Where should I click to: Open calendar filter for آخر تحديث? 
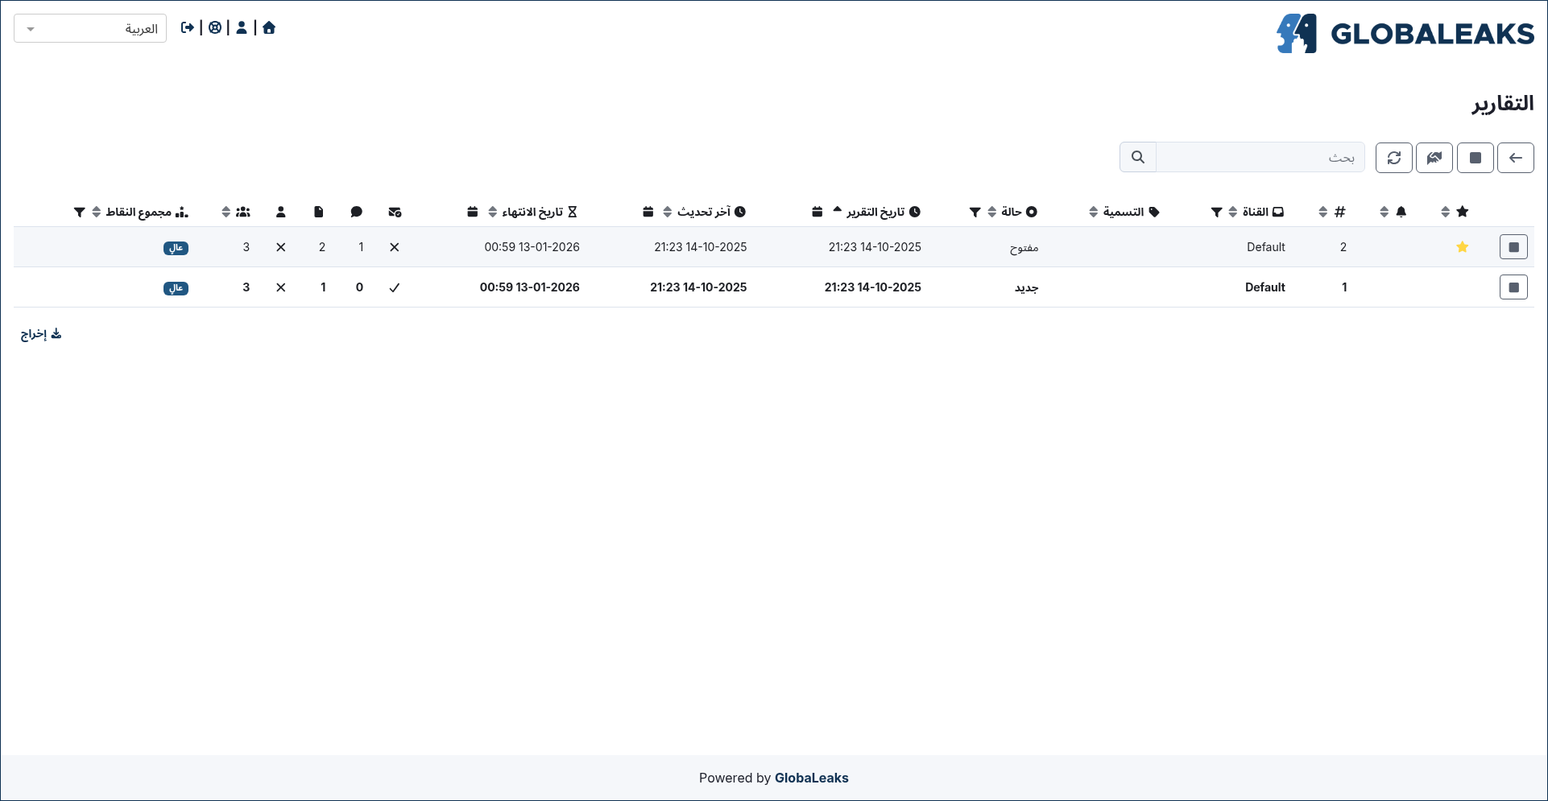(x=648, y=212)
